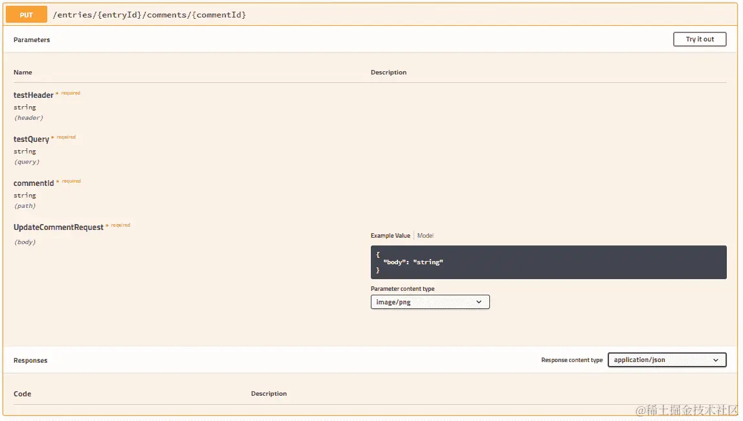The image size is (743, 421).
Task: Switch to the Model tab
Action: click(425, 235)
